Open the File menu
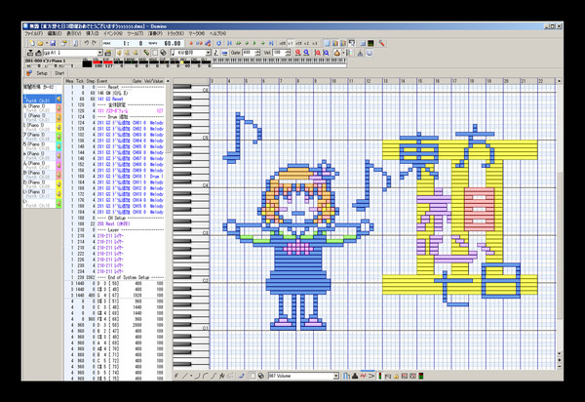 coord(33,33)
